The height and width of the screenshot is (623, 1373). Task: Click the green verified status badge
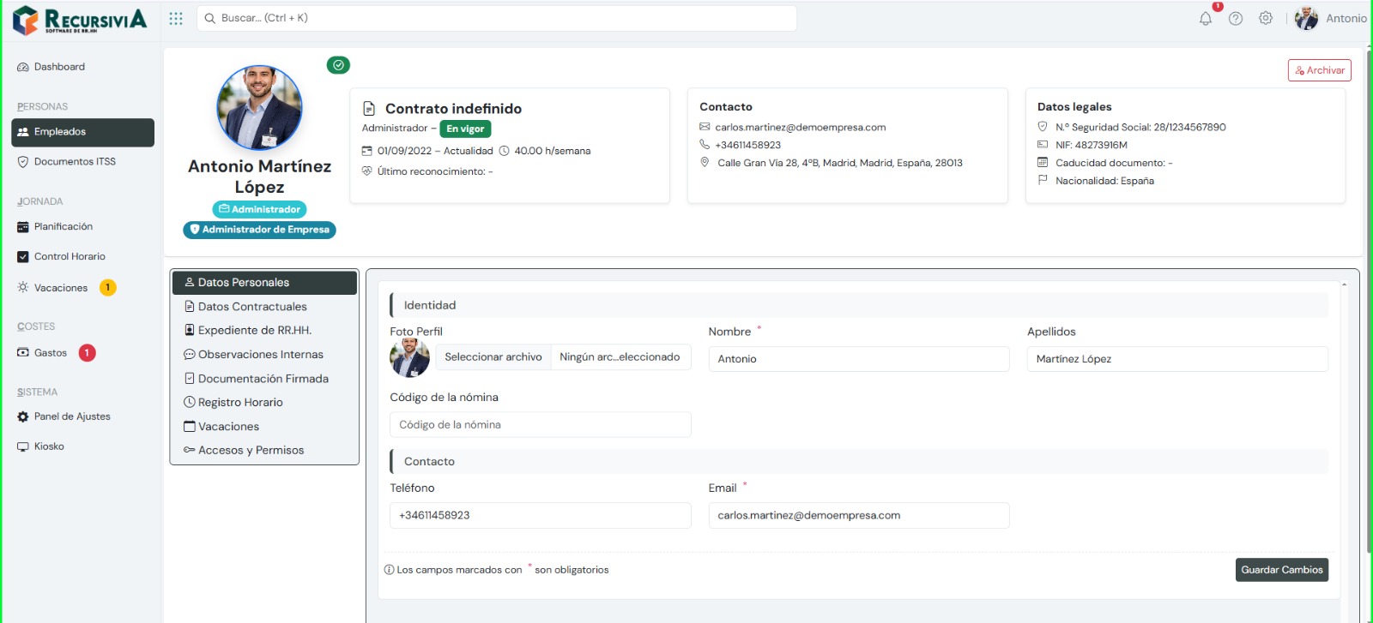tap(338, 65)
